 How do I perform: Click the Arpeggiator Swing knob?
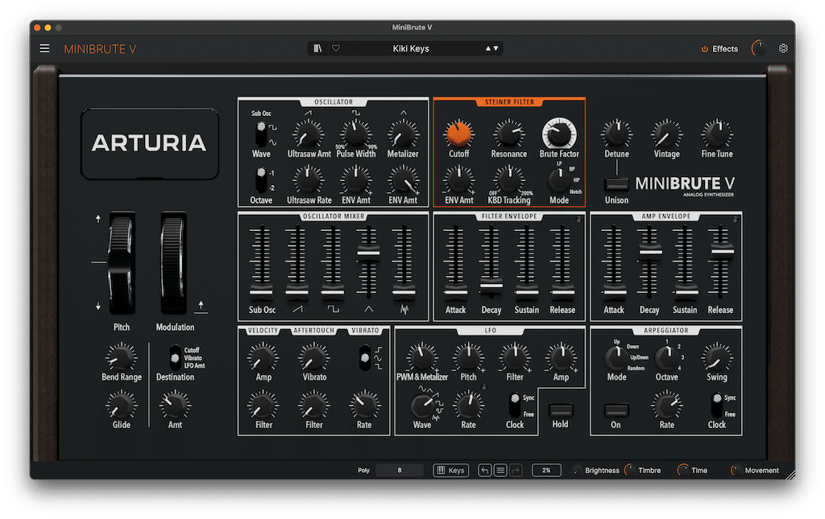click(716, 358)
